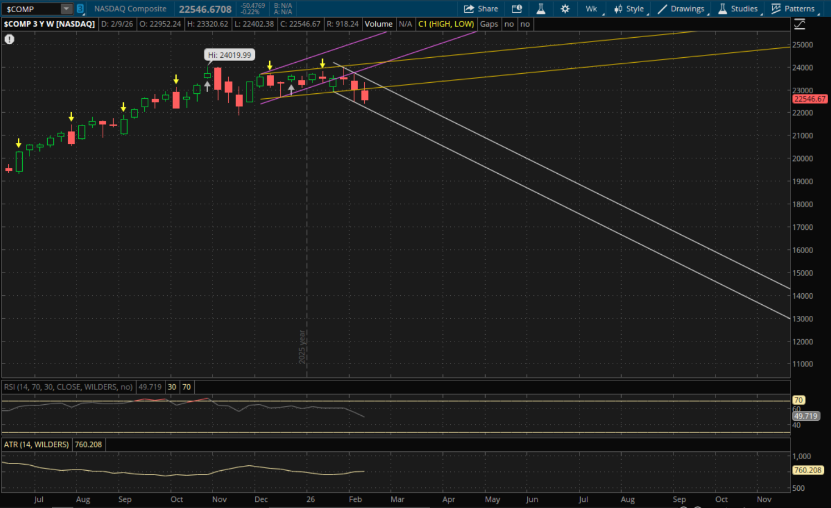
Task: Click the red 22546.67 price label on axis
Action: click(x=809, y=99)
